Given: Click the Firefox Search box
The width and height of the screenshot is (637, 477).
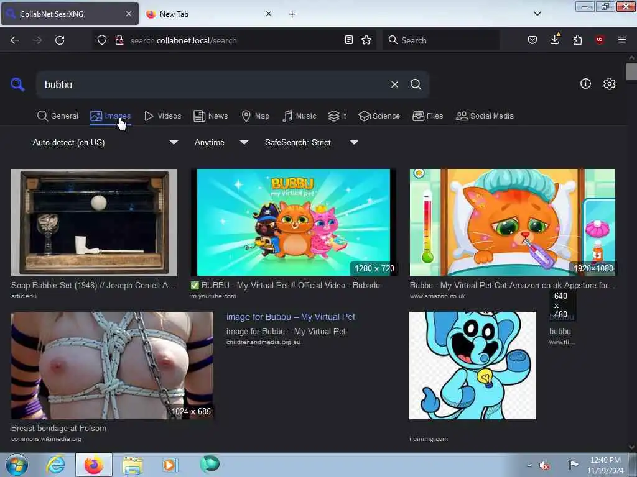Looking at the screenshot, I should coord(441,40).
